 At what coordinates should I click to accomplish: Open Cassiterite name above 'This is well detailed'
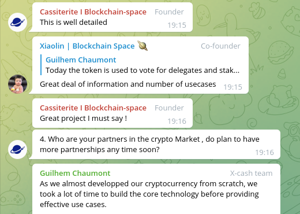(x=93, y=12)
